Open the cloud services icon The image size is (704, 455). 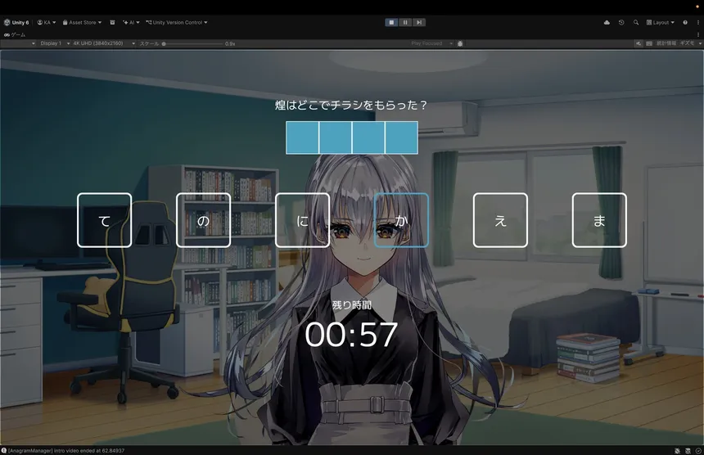[x=607, y=22]
